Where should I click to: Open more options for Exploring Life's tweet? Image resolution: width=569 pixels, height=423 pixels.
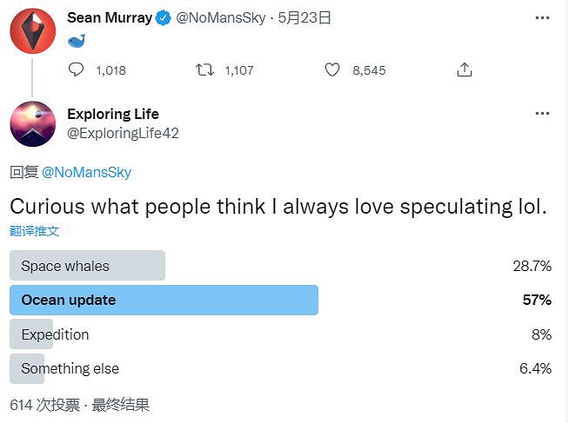(x=542, y=114)
